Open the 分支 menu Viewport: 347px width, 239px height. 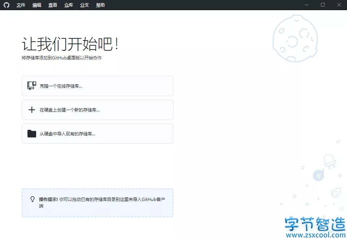(85, 5)
